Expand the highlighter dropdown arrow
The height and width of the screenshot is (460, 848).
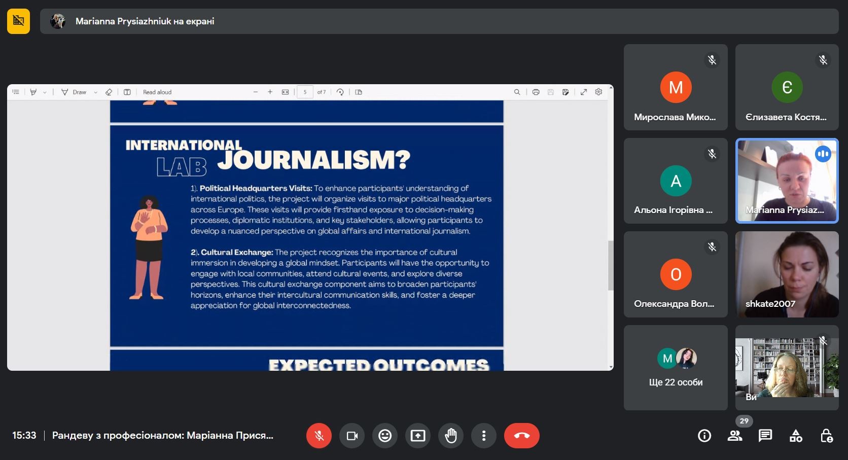45,92
